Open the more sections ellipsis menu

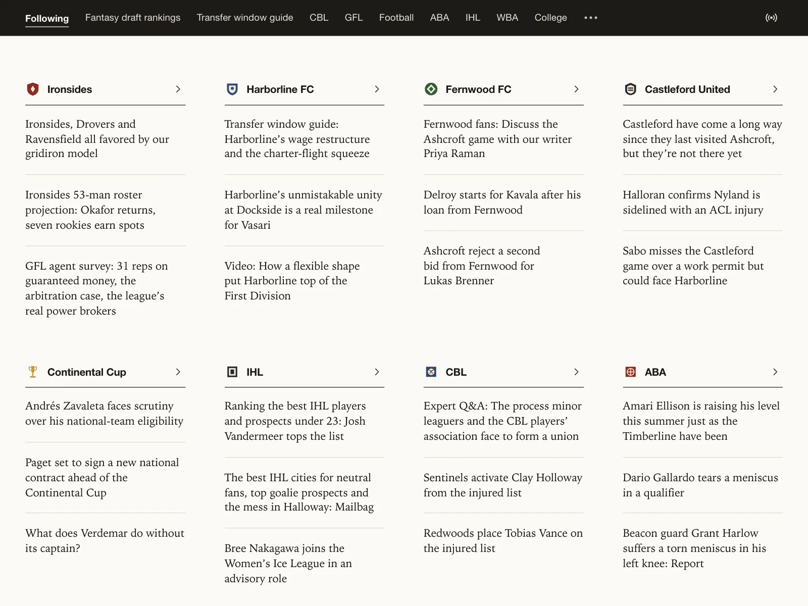(590, 18)
